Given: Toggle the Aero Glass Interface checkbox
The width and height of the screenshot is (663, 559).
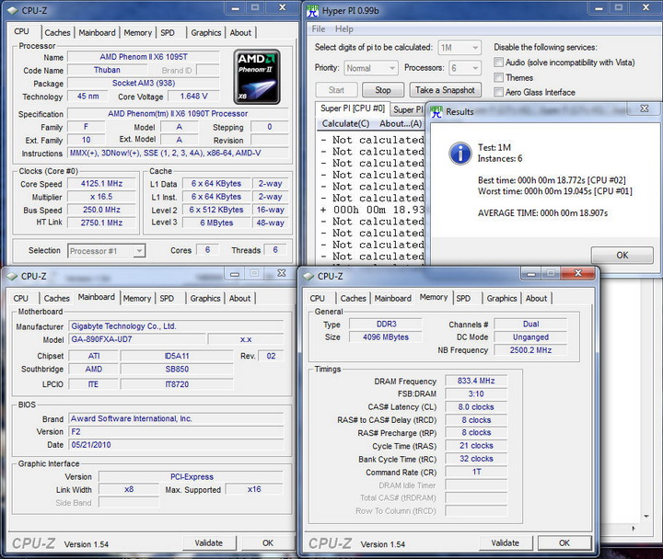Looking at the screenshot, I should click(498, 92).
